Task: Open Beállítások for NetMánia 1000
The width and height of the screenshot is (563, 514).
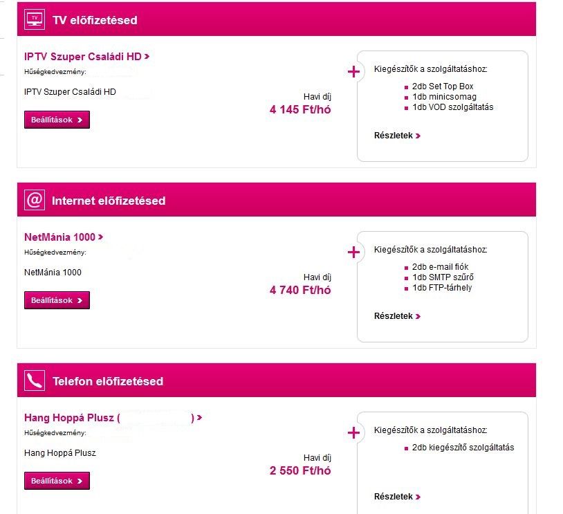Action: pos(57,300)
